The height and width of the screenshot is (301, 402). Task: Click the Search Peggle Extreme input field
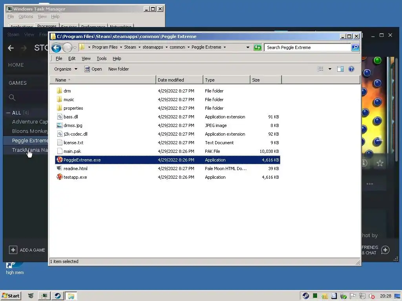(x=307, y=47)
